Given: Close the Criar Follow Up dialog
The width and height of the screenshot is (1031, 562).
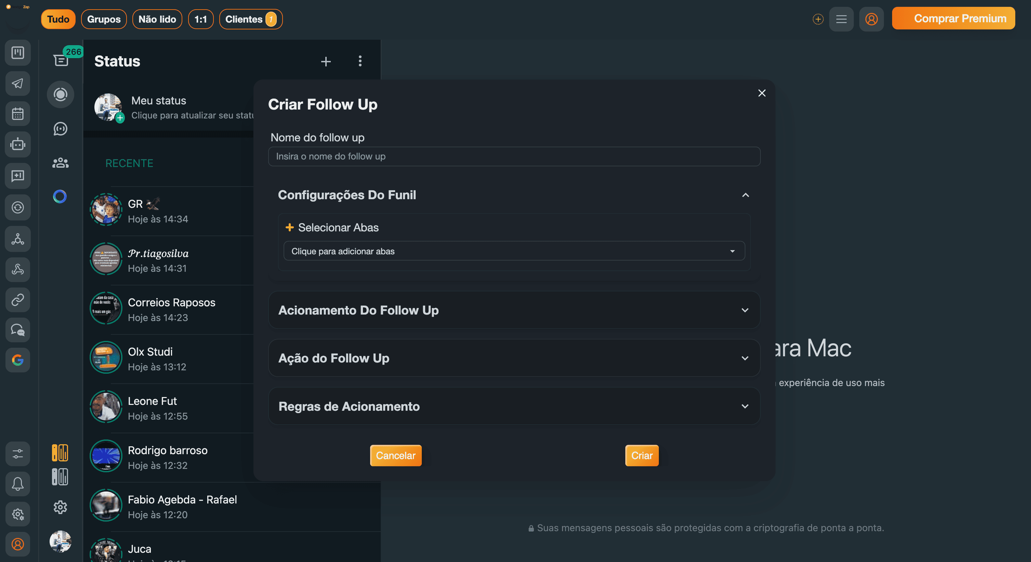Looking at the screenshot, I should point(762,93).
